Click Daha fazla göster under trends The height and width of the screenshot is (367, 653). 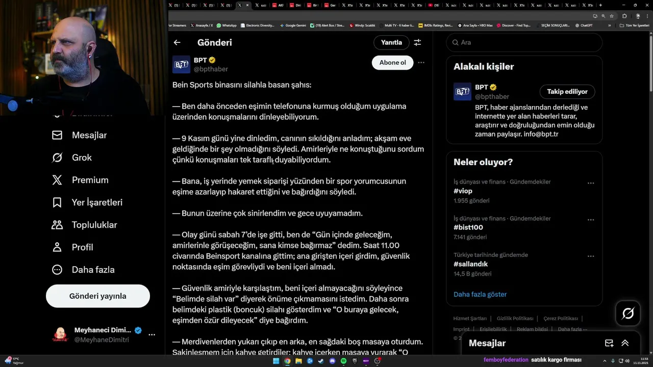[x=480, y=294]
